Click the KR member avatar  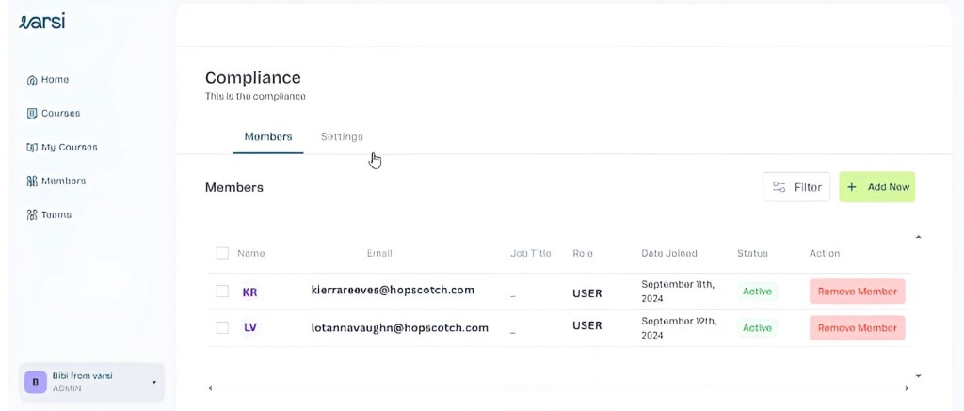point(249,292)
